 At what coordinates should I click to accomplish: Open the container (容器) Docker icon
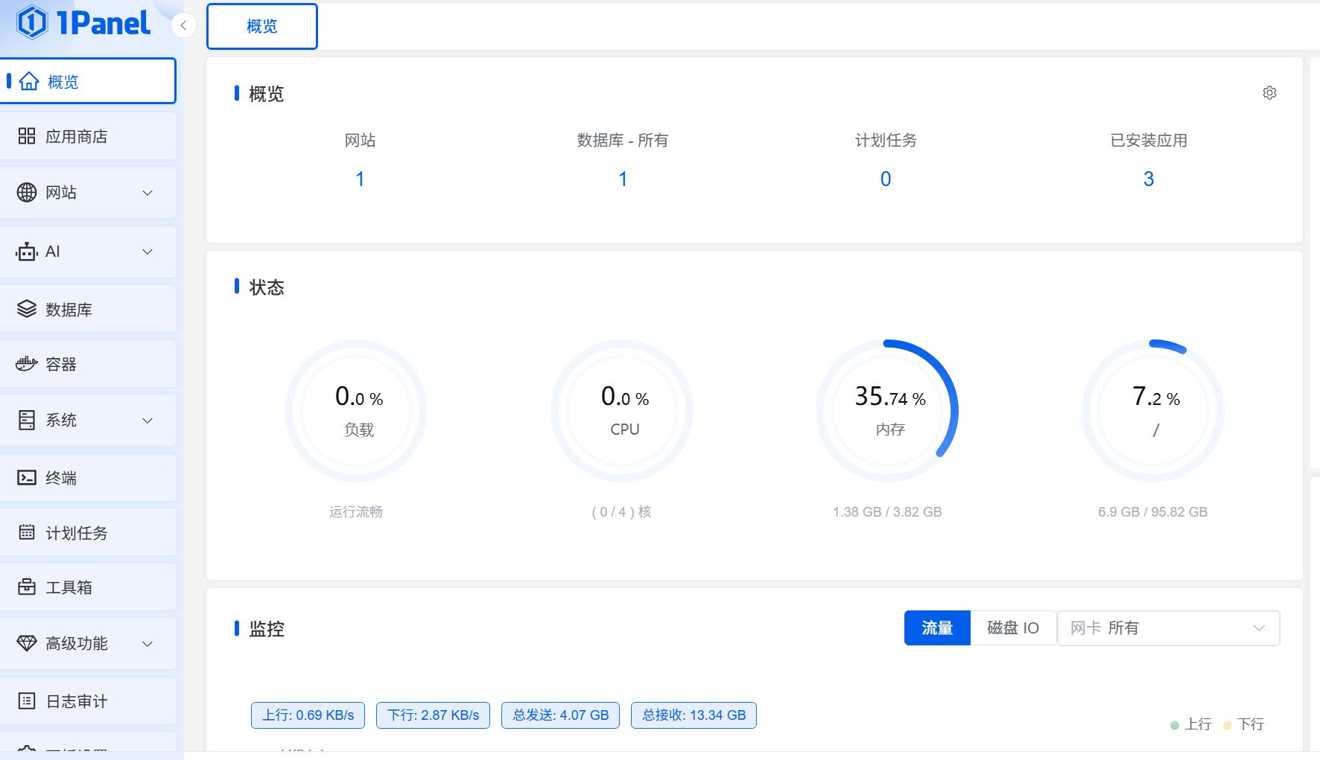coord(27,364)
